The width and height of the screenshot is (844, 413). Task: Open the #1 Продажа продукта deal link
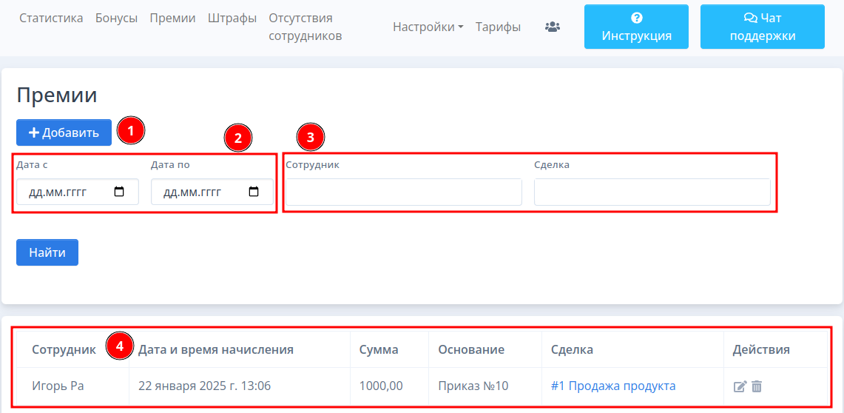point(613,386)
